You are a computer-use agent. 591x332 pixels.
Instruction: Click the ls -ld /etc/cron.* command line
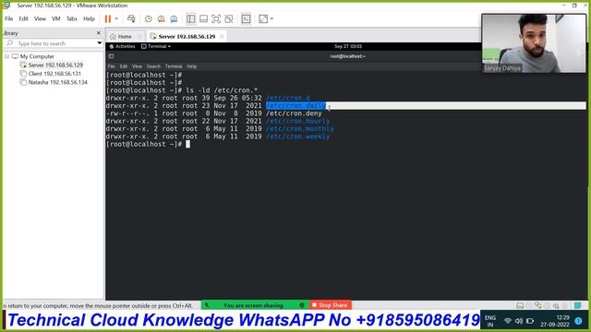point(222,90)
